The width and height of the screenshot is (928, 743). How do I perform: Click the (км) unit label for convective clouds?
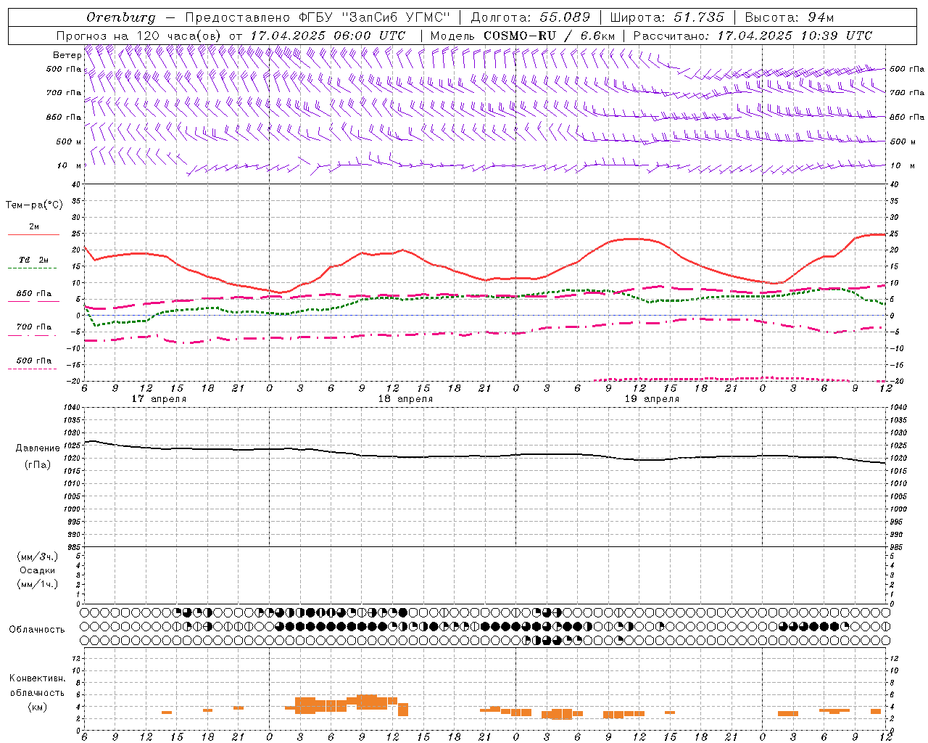[x=38, y=707]
